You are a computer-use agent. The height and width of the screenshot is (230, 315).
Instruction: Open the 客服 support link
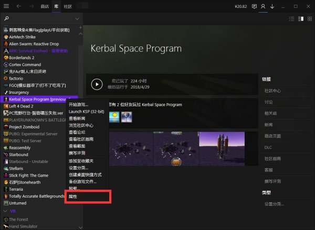(x=269, y=170)
